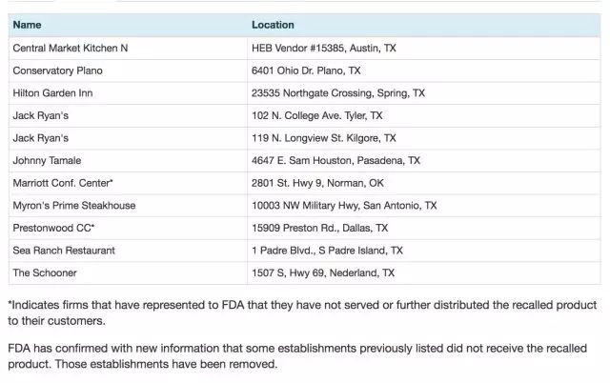610x383 pixels.
Task: Click the Name column header
Action: coord(27,25)
